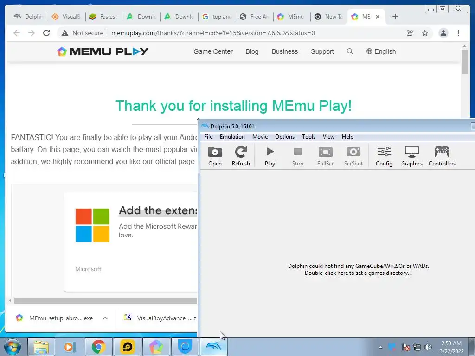The image size is (475, 356).
Task: Open Dolphin Controllers settings
Action: pos(442,156)
